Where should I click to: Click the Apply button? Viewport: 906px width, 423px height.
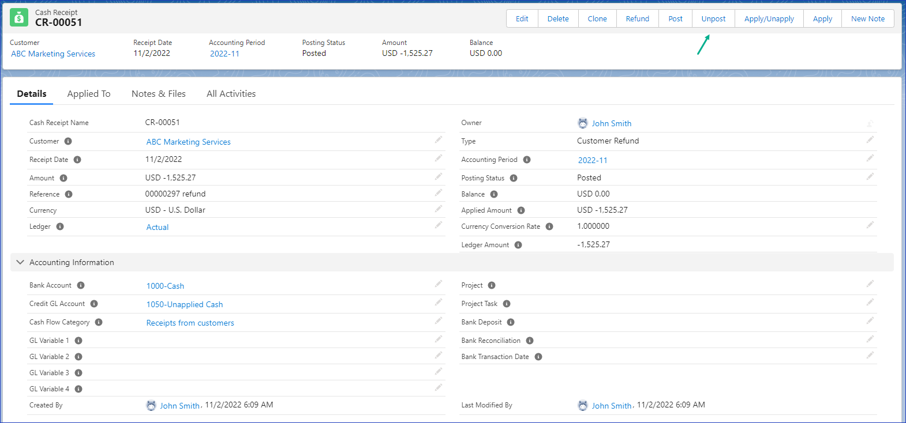(823, 18)
